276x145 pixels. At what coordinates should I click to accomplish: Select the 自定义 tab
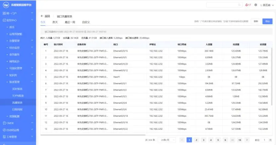(x=86, y=22)
